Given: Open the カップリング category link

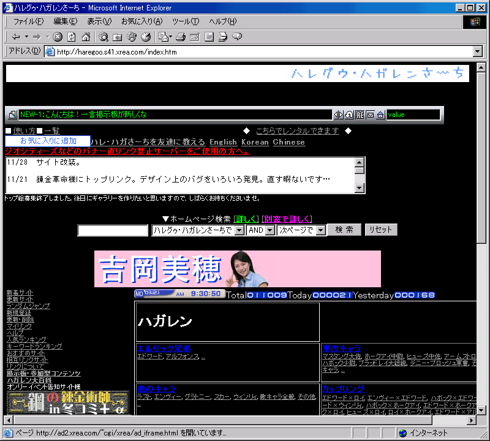Looking at the screenshot, I should [343, 389].
